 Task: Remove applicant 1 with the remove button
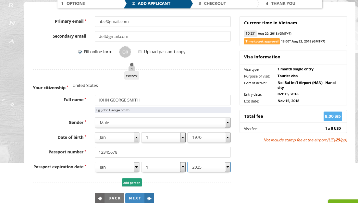(x=132, y=76)
